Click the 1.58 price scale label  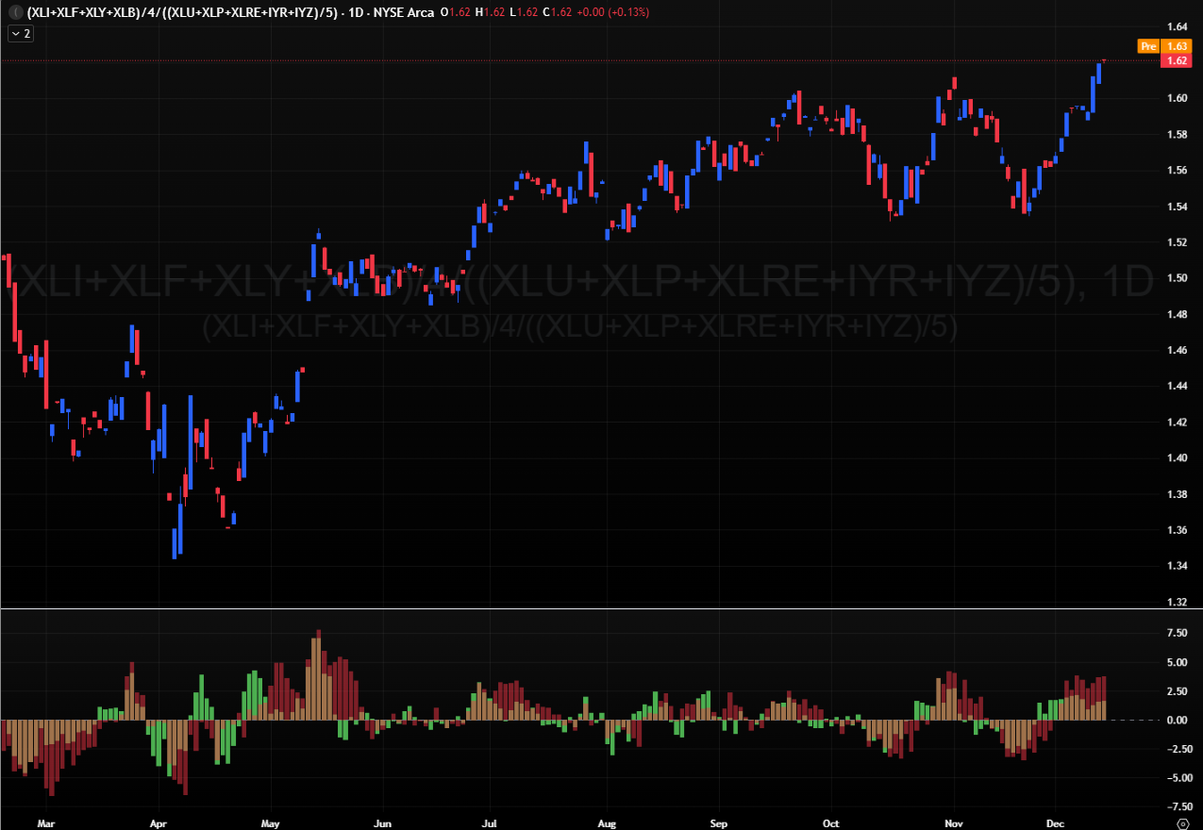1177,135
